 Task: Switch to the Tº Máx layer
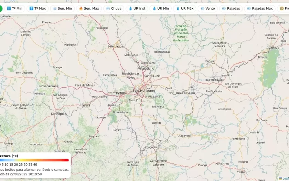point(38,9)
